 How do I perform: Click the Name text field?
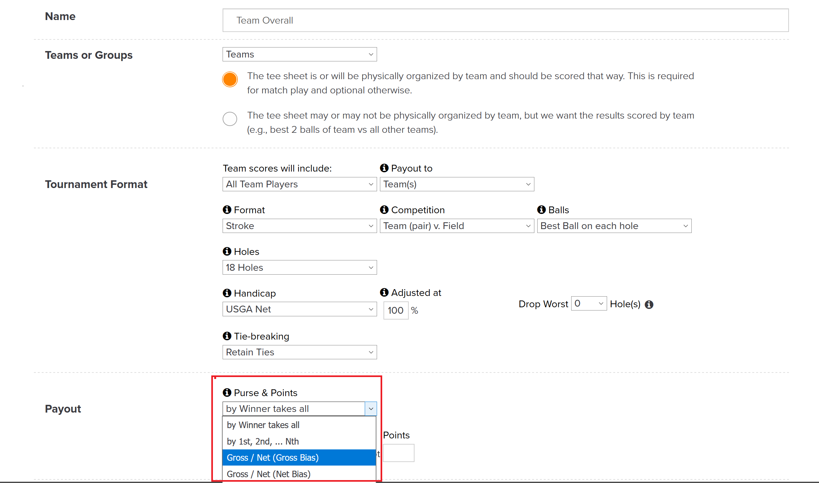505,20
